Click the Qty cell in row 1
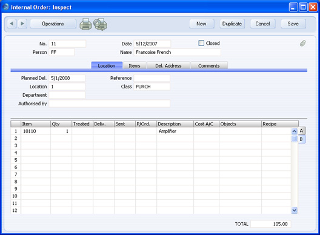 (x=61, y=131)
